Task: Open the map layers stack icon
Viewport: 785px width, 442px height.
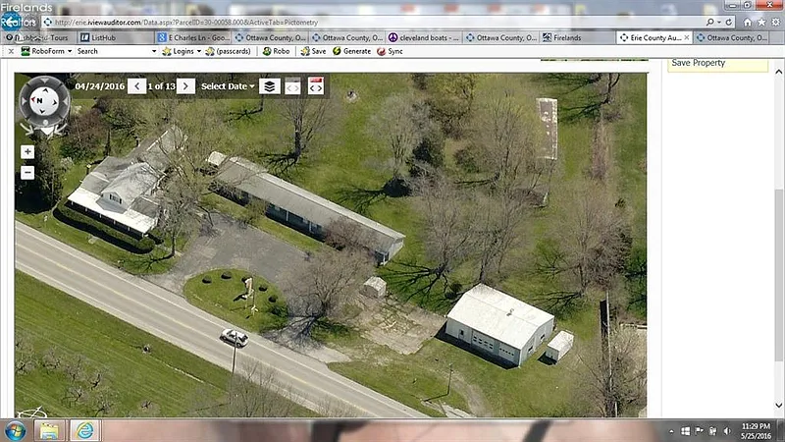Action: pos(270,86)
